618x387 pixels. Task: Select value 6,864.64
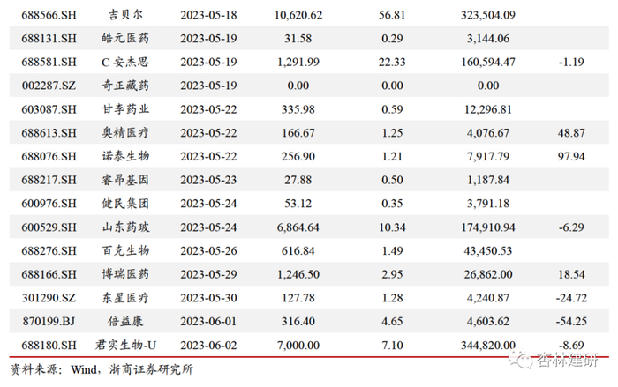(298, 227)
